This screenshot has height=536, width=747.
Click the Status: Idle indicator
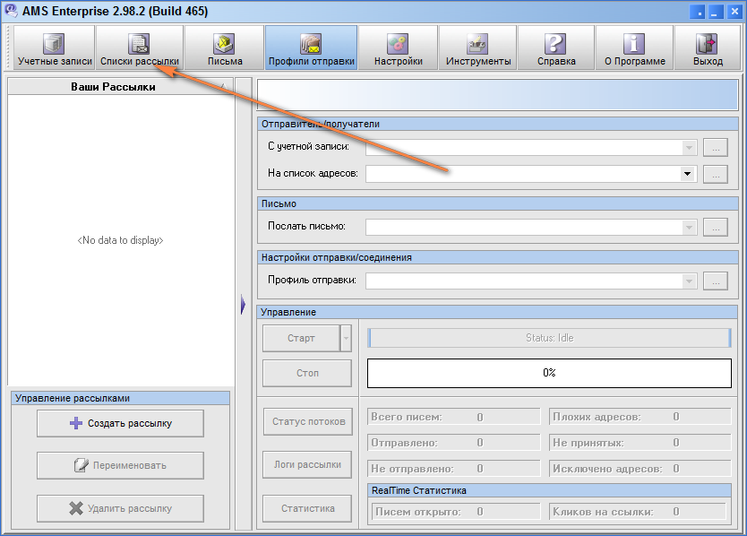(549, 338)
